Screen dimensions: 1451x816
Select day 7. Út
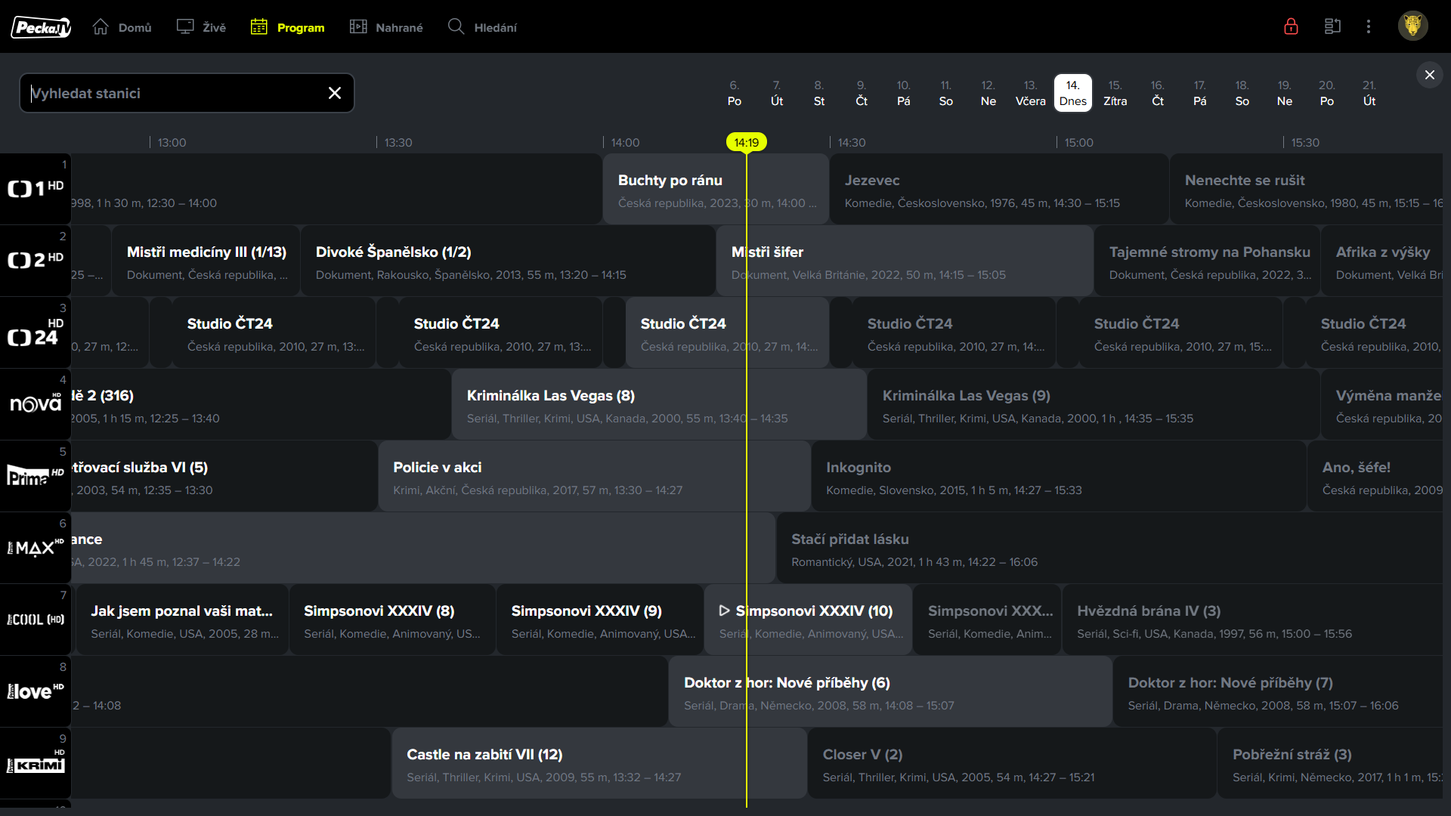pos(777,93)
